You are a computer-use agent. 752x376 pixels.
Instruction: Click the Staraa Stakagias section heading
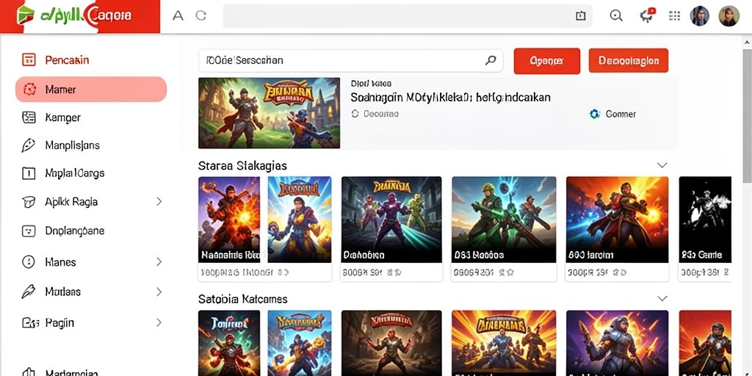click(242, 165)
